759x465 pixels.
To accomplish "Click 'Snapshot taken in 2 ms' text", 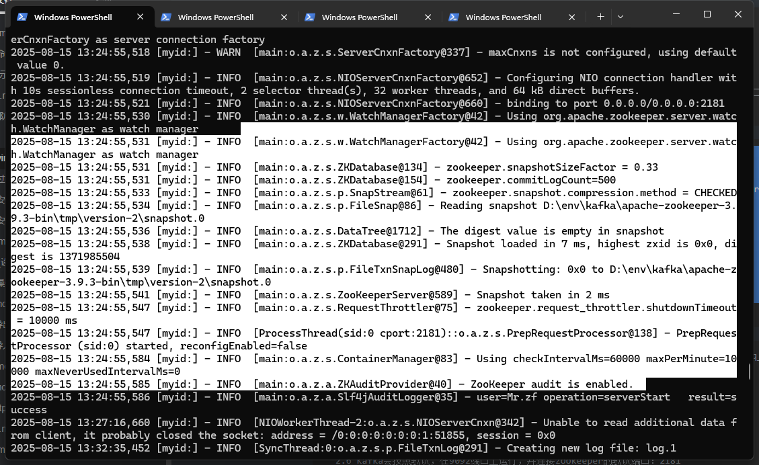I will pos(543,295).
